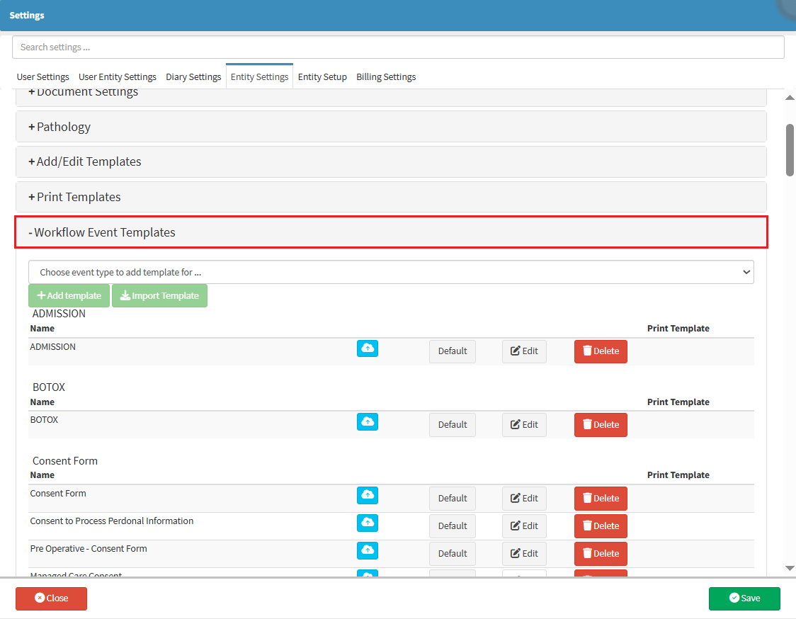Click cloud icon for Pre Operative - Consent Form
Screen dimensions: 796x619
[367, 551]
